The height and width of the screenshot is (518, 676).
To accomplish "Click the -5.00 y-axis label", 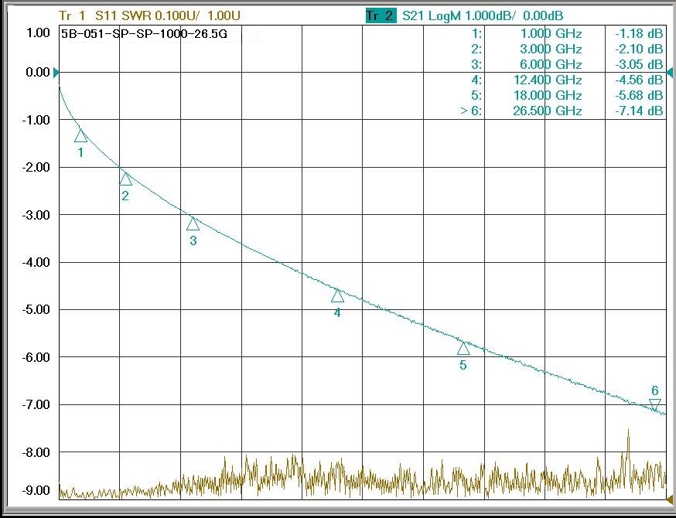I will [36, 309].
